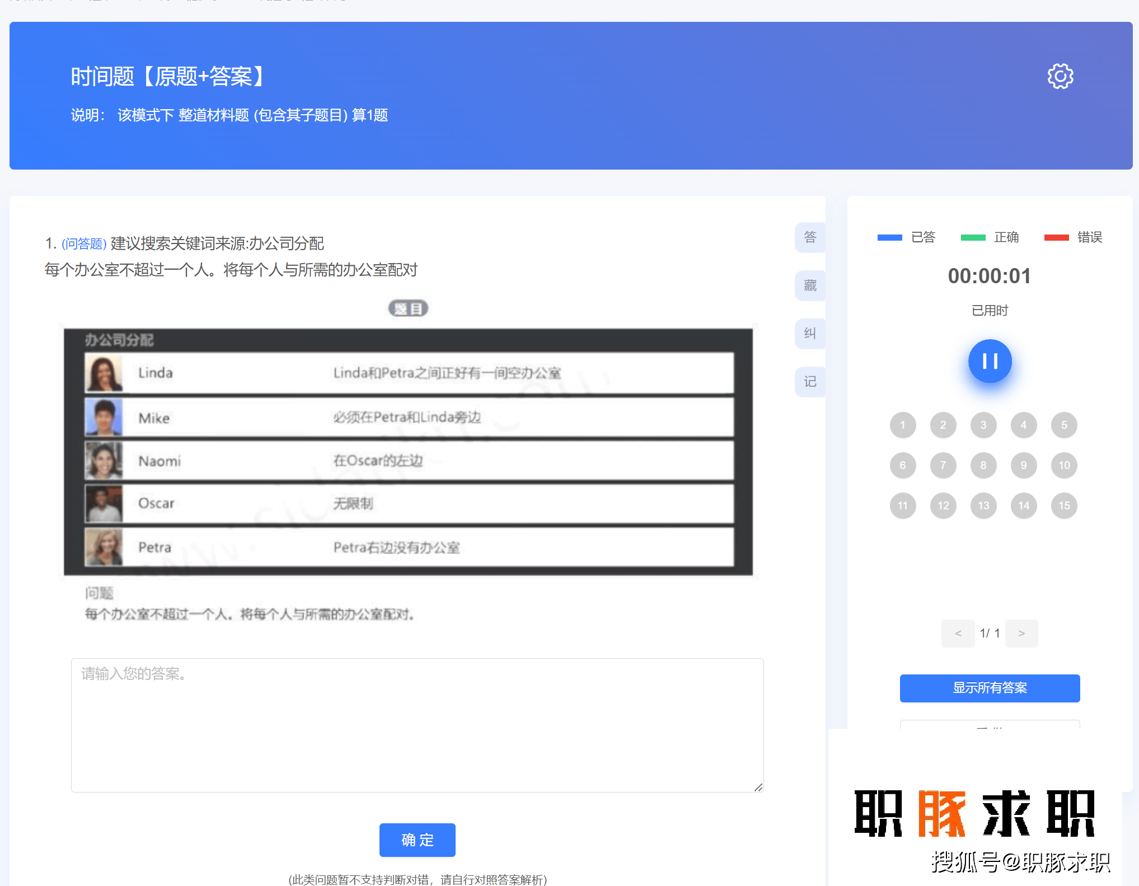Click the 记 notes side tab

(x=810, y=382)
